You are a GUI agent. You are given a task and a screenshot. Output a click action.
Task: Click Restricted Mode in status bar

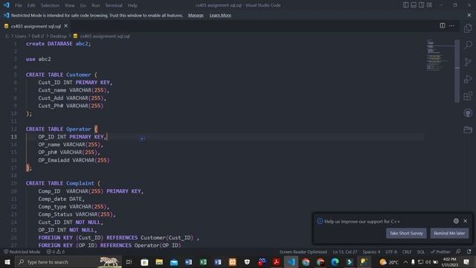[x=22, y=252]
